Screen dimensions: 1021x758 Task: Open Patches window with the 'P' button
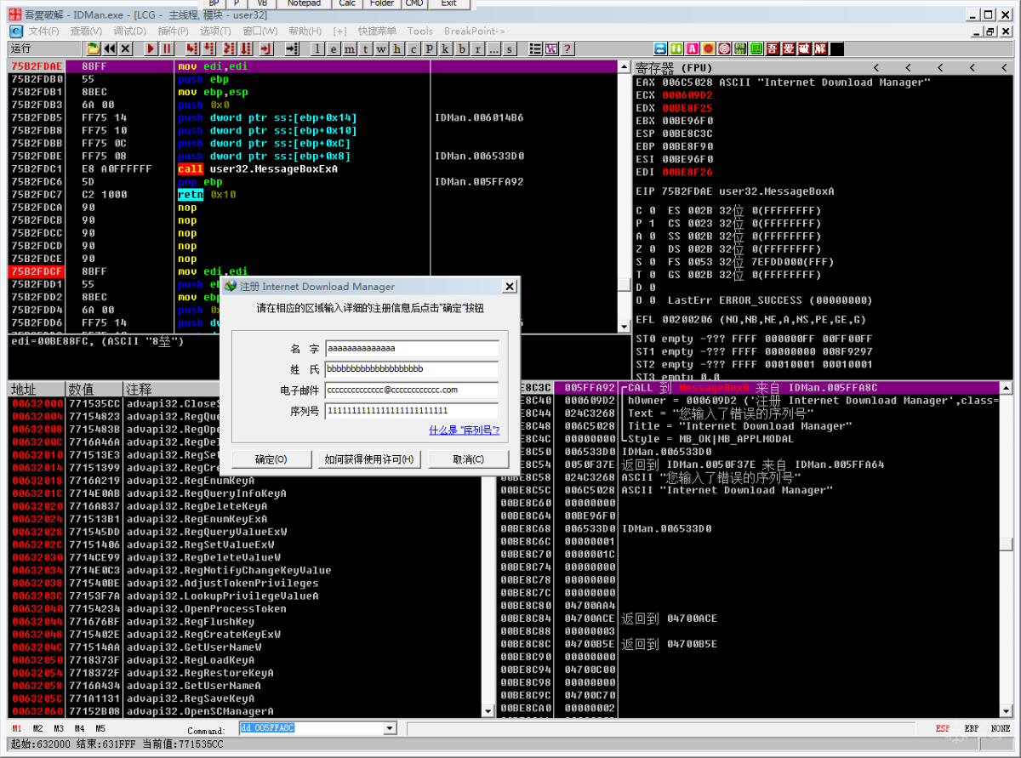click(430, 48)
